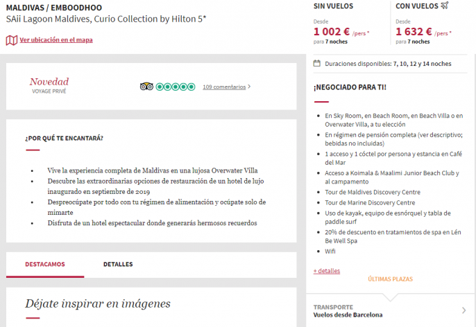Click 'Vuelos desde Barcelona' transport option

[x=348, y=315]
